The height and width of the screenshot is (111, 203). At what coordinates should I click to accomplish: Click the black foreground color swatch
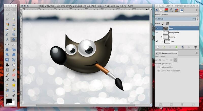point(9,101)
